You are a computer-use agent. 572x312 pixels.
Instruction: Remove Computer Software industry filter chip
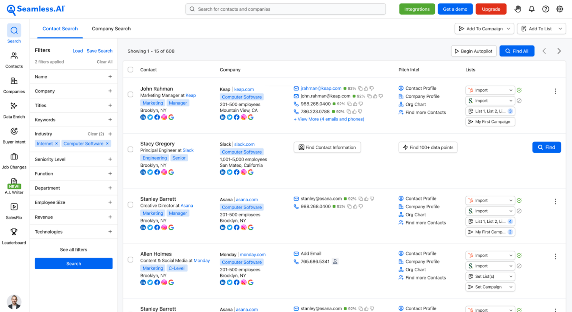(107, 144)
